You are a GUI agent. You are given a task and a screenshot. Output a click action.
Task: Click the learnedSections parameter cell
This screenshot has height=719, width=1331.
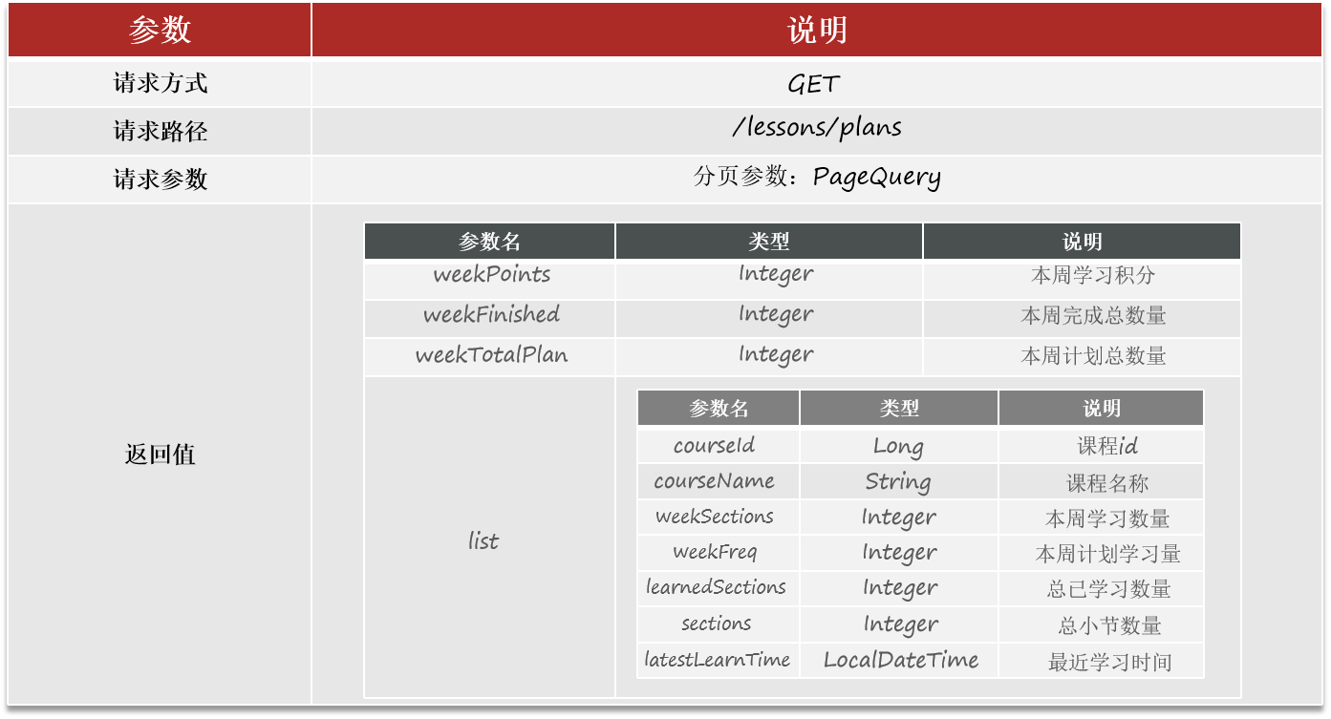719,588
